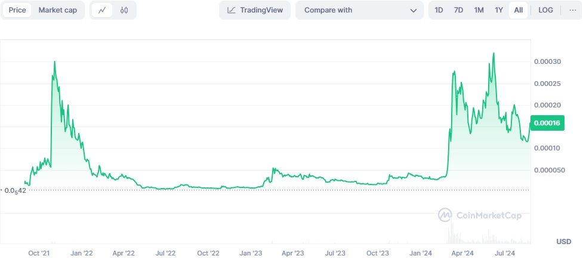583x268 pixels.
Task: Select the 7D time range
Action: click(458, 10)
